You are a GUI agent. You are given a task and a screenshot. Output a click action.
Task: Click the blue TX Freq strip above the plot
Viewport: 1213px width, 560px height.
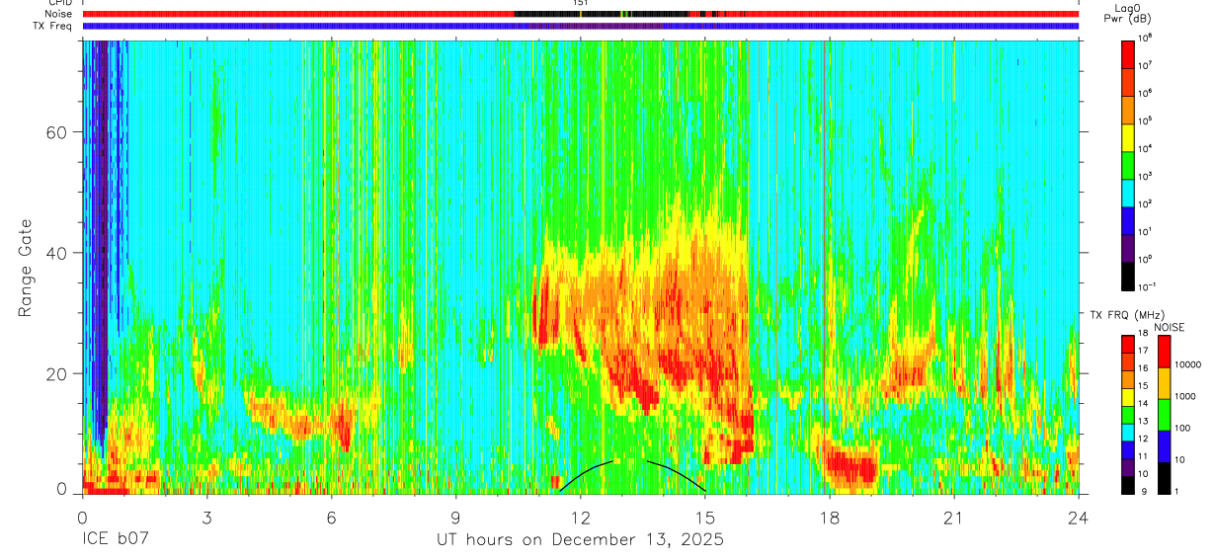tap(581, 26)
